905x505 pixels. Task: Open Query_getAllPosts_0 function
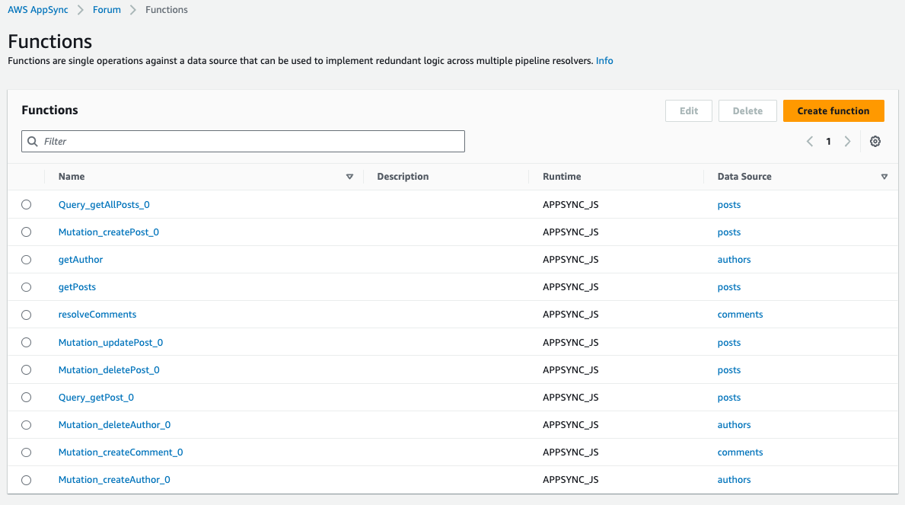(x=104, y=205)
